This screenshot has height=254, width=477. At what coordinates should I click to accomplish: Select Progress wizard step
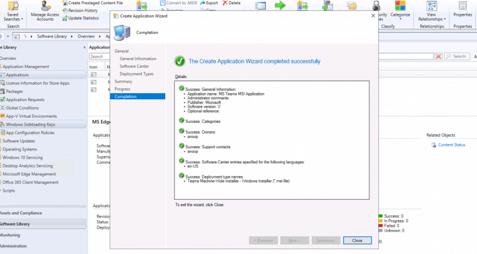[122, 89]
